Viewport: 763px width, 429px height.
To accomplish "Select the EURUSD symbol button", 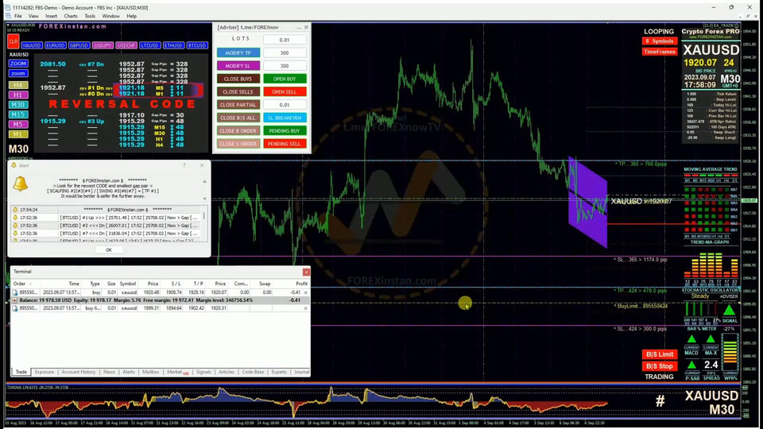I will [x=55, y=45].
